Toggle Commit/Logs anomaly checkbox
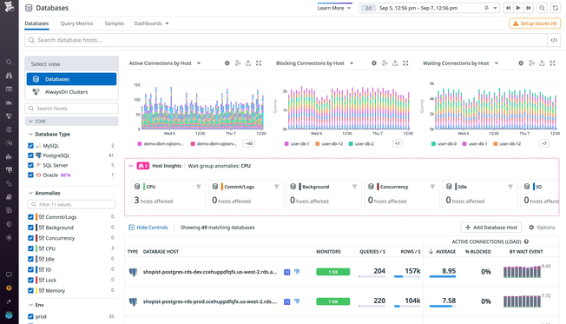Image resolution: width=566 pixels, height=324 pixels. coord(30,217)
